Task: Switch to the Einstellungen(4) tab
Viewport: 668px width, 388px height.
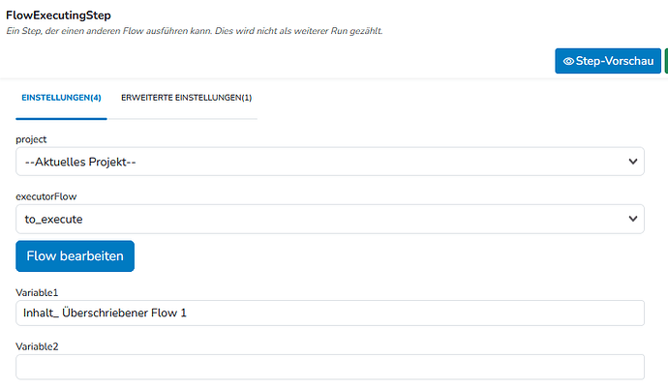Action: 61,98
